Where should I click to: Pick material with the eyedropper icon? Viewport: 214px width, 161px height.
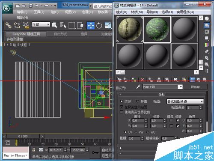(138, 86)
